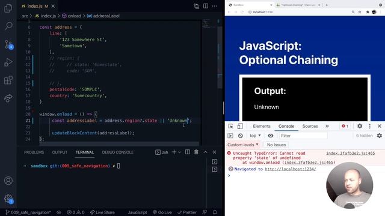
Task: Open the Accounts menu icon
Action: (x=8, y=181)
